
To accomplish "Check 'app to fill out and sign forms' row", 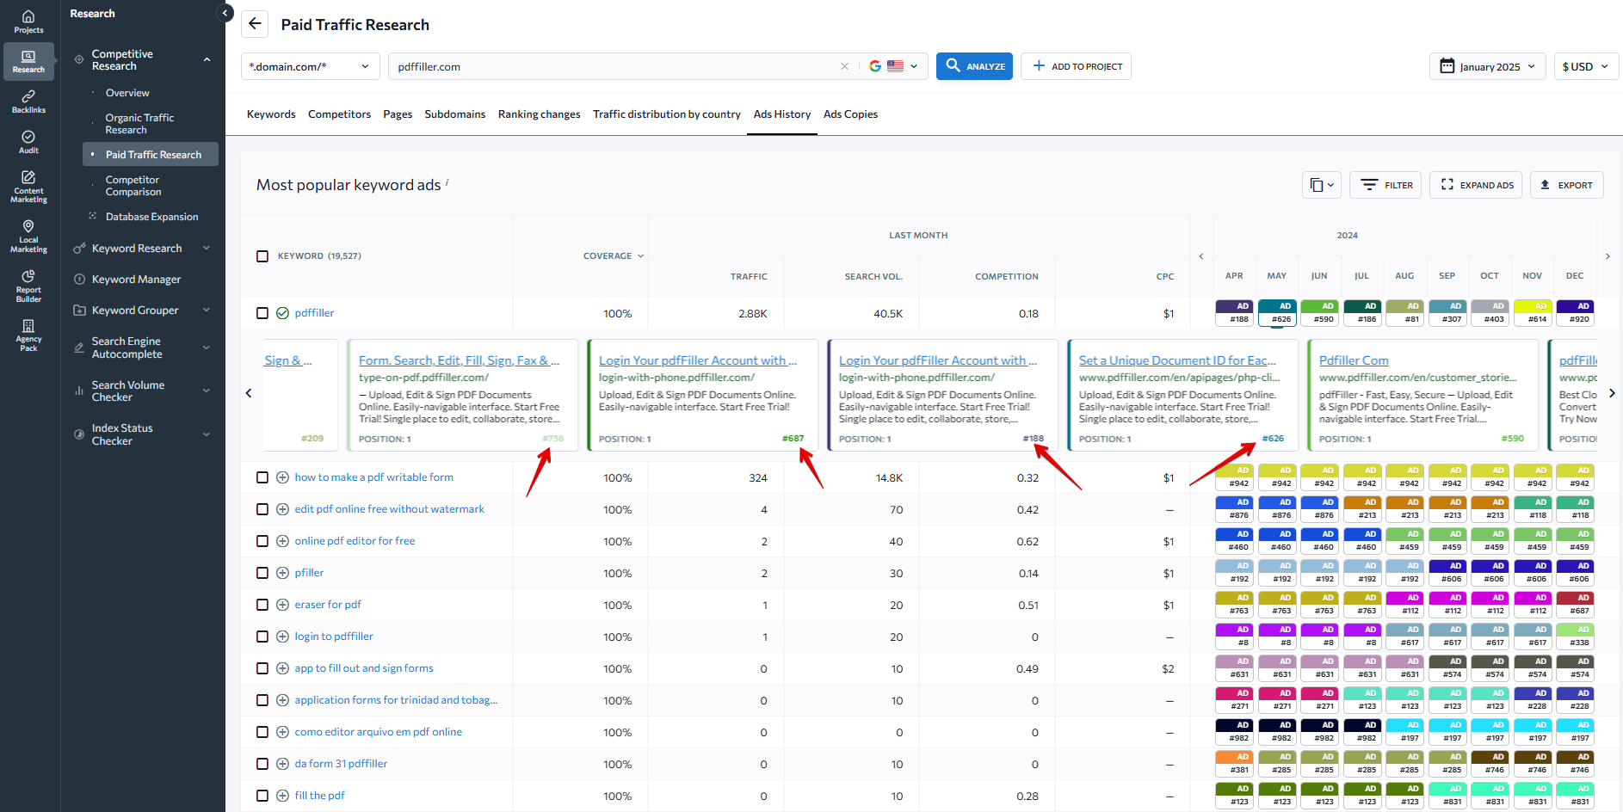I will 262,668.
